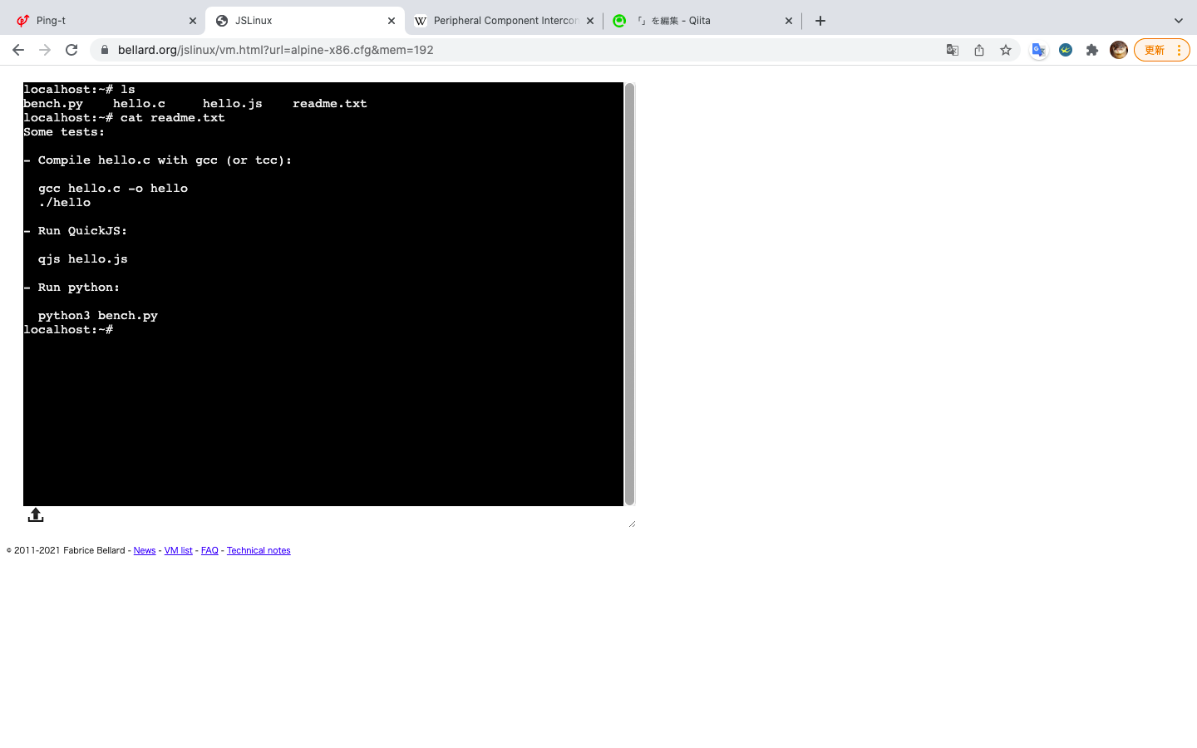The height and width of the screenshot is (748, 1197).
Task: Open the yellow swallow extension icon
Action: click(1065, 50)
